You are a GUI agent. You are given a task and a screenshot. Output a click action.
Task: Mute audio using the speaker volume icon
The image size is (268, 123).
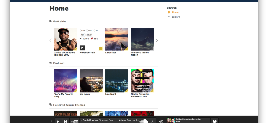[161, 121]
